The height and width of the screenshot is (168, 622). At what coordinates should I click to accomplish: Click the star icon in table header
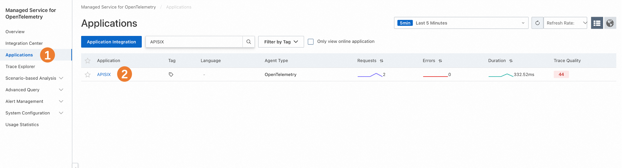[88, 61]
